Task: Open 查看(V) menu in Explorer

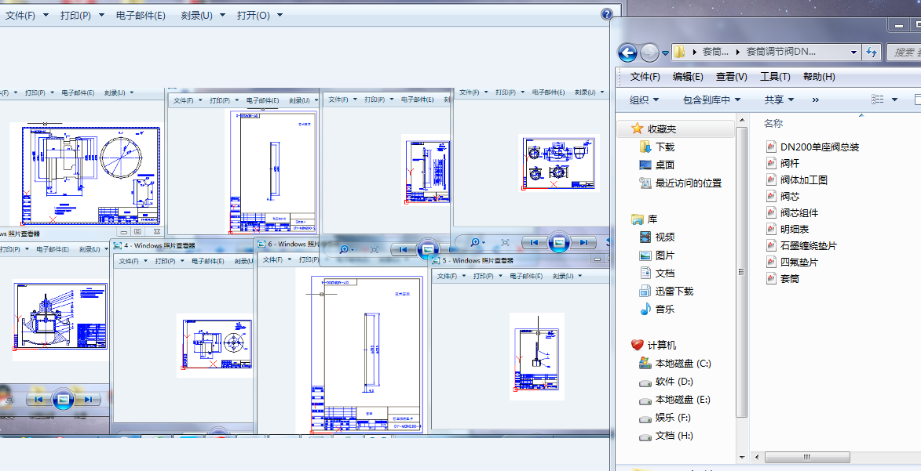Action: click(x=731, y=76)
